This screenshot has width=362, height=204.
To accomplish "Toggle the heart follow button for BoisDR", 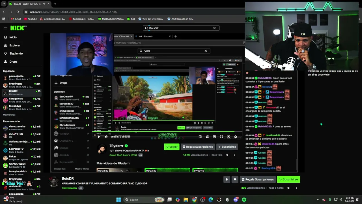I will click(x=235, y=179).
